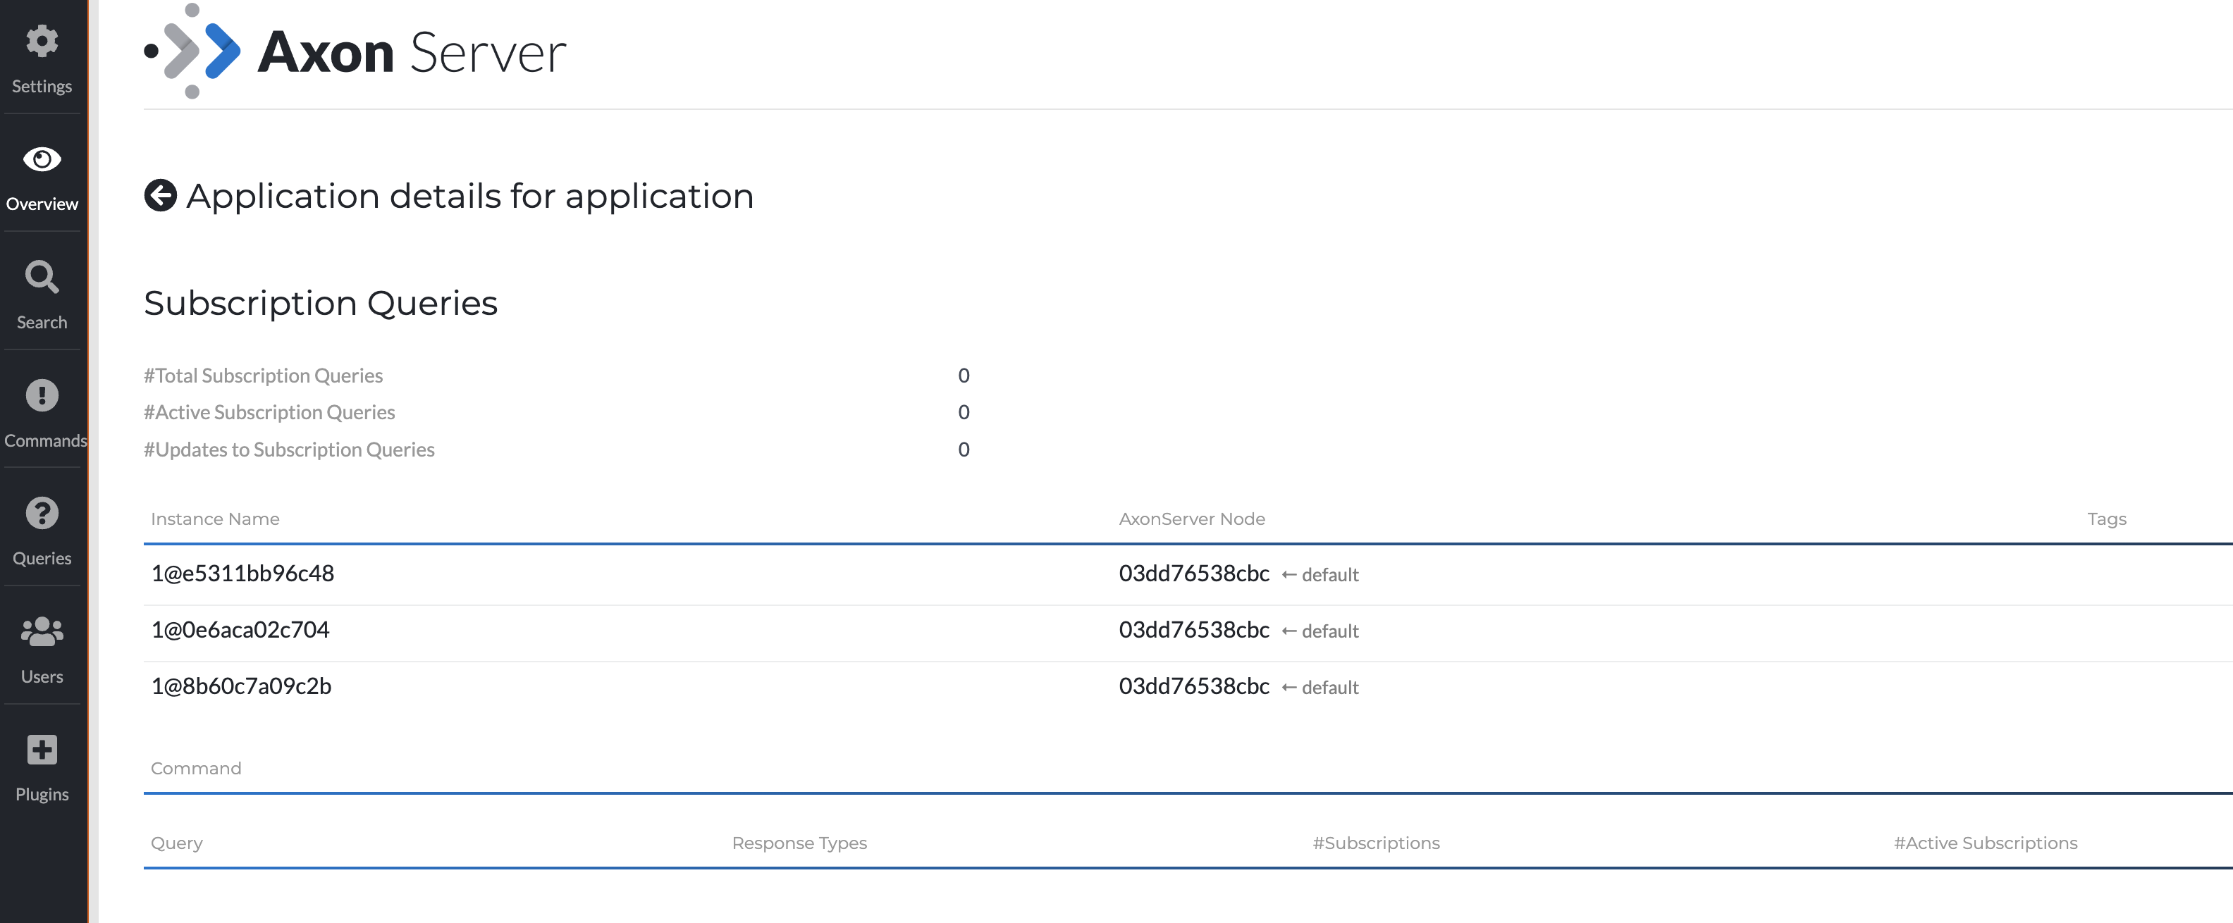Open Queries question mark icon

(42, 514)
